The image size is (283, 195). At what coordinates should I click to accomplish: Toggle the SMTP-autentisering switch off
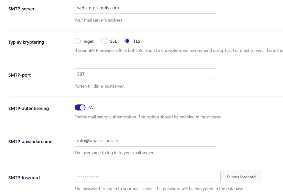pos(80,108)
